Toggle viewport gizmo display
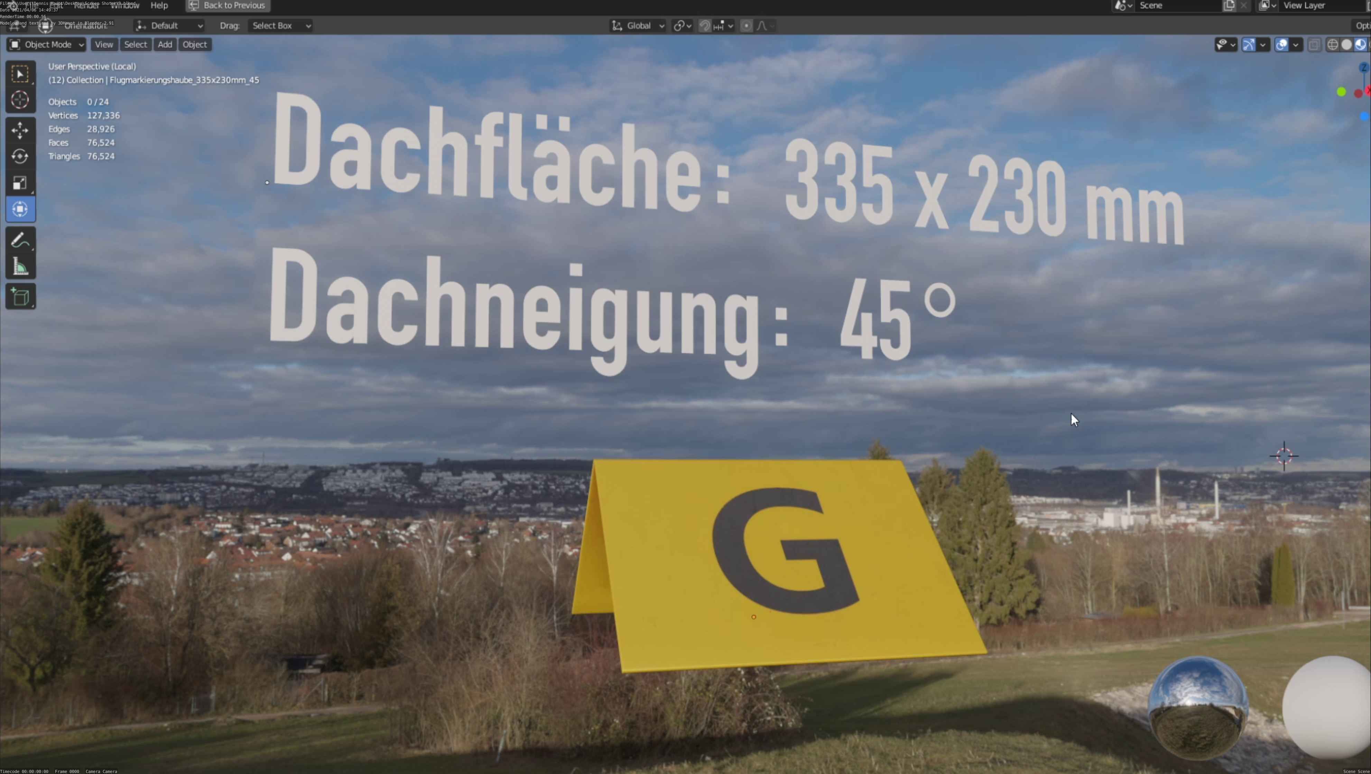The height and width of the screenshot is (774, 1371). [x=1249, y=45]
